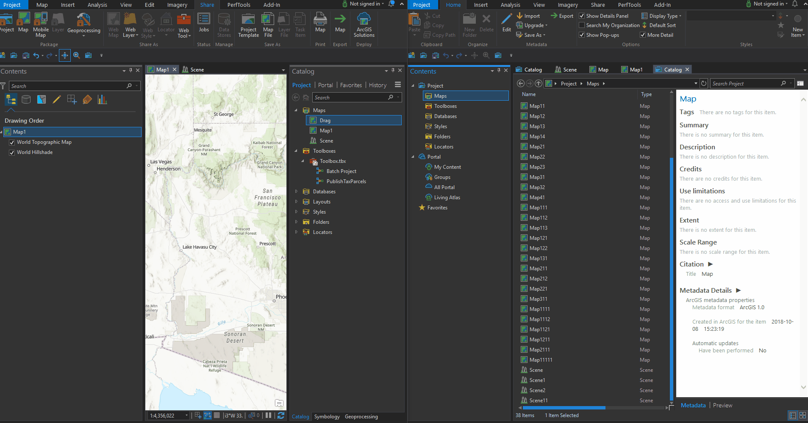This screenshot has height=423, width=808.
Task: Toggle World Hillshade layer visibility
Action: (x=12, y=153)
